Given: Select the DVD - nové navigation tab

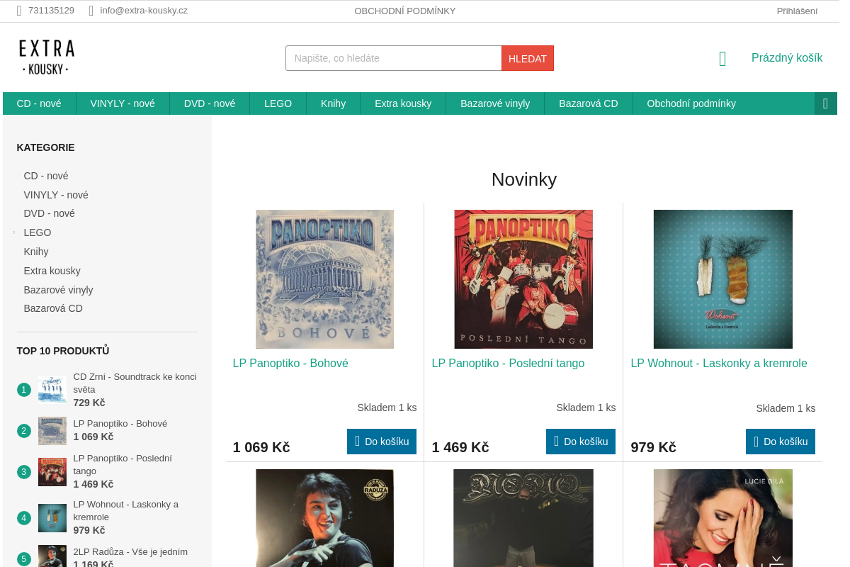Looking at the screenshot, I should pyautogui.click(x=210, y=103).
